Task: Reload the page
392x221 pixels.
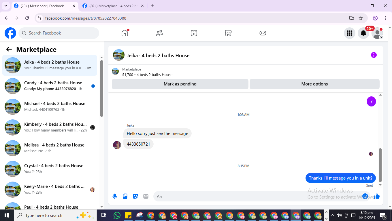Action: (27, 18)
